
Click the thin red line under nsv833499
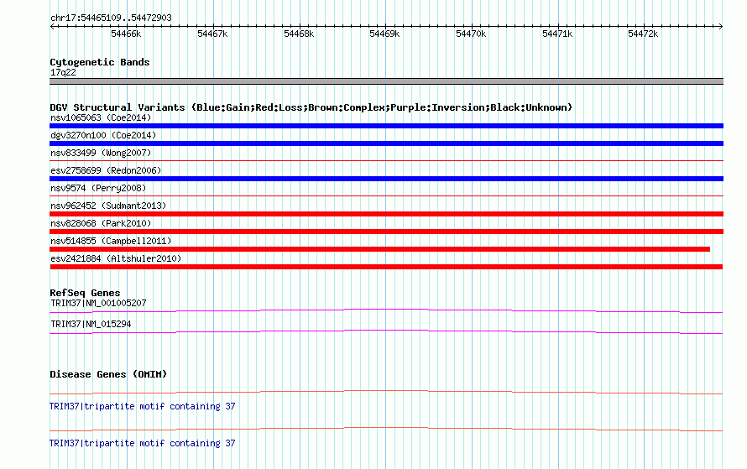(386, 161)
